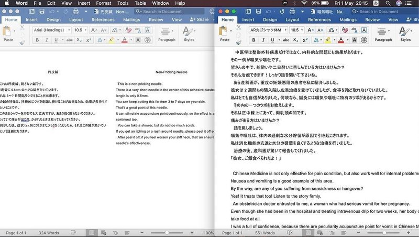Click font color red A in left window
The height and width of the screenshot is (237, 419).
coord(125,40)
